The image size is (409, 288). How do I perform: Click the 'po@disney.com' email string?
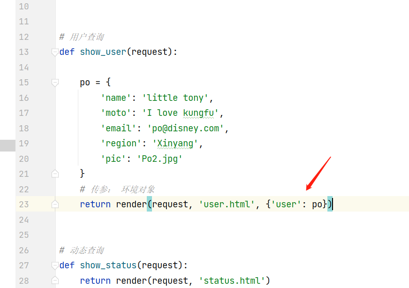[x=185, y=129]
